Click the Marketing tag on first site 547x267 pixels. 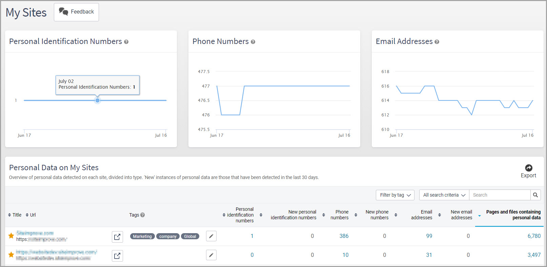(142, 236)
